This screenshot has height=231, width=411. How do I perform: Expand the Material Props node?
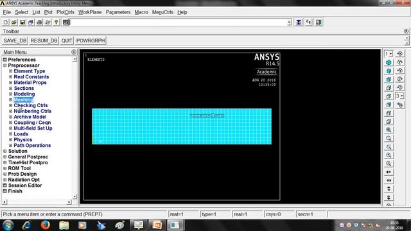[x=10, y=83]
